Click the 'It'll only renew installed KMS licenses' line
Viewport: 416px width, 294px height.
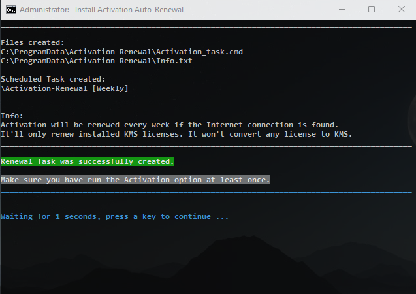coord(176,134)
